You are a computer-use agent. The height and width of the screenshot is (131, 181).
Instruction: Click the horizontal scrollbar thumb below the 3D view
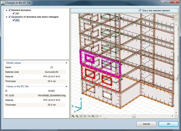pyautogui.click(x=134, y=116)
